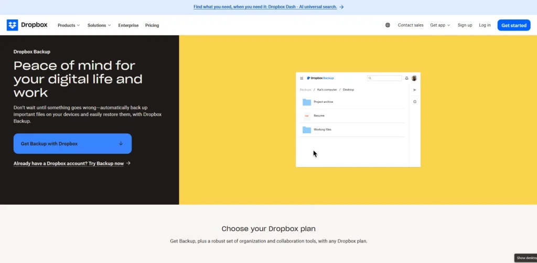Open the Project archive folder icon

tap(306, 102)
